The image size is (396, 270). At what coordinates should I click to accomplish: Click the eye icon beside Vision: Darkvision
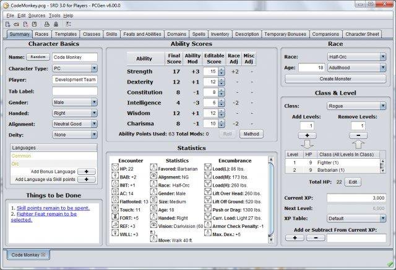point(153,225)
